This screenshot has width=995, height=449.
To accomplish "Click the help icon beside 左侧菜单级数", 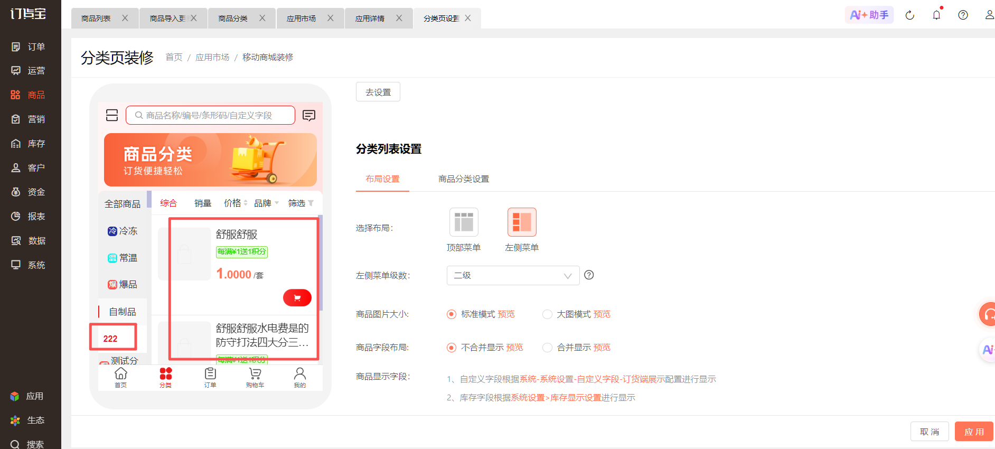I will click(589, 275).
